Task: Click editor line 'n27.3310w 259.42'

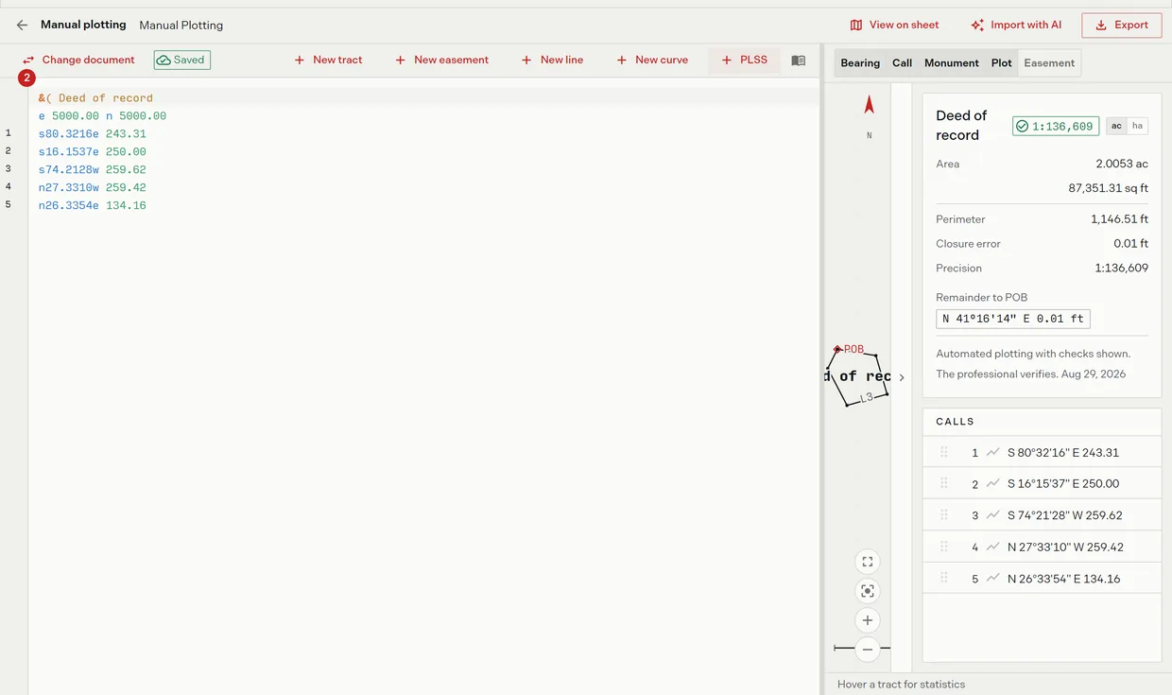Action: coord(93,188)
